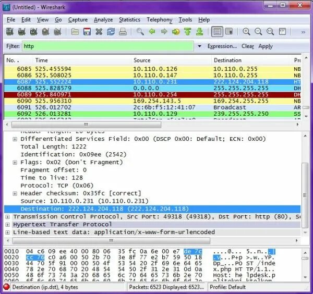Select packet 6091 from 2c:6b:f5:12:41:07
Viewport: 313px width, 294px height.
[152, 107]
